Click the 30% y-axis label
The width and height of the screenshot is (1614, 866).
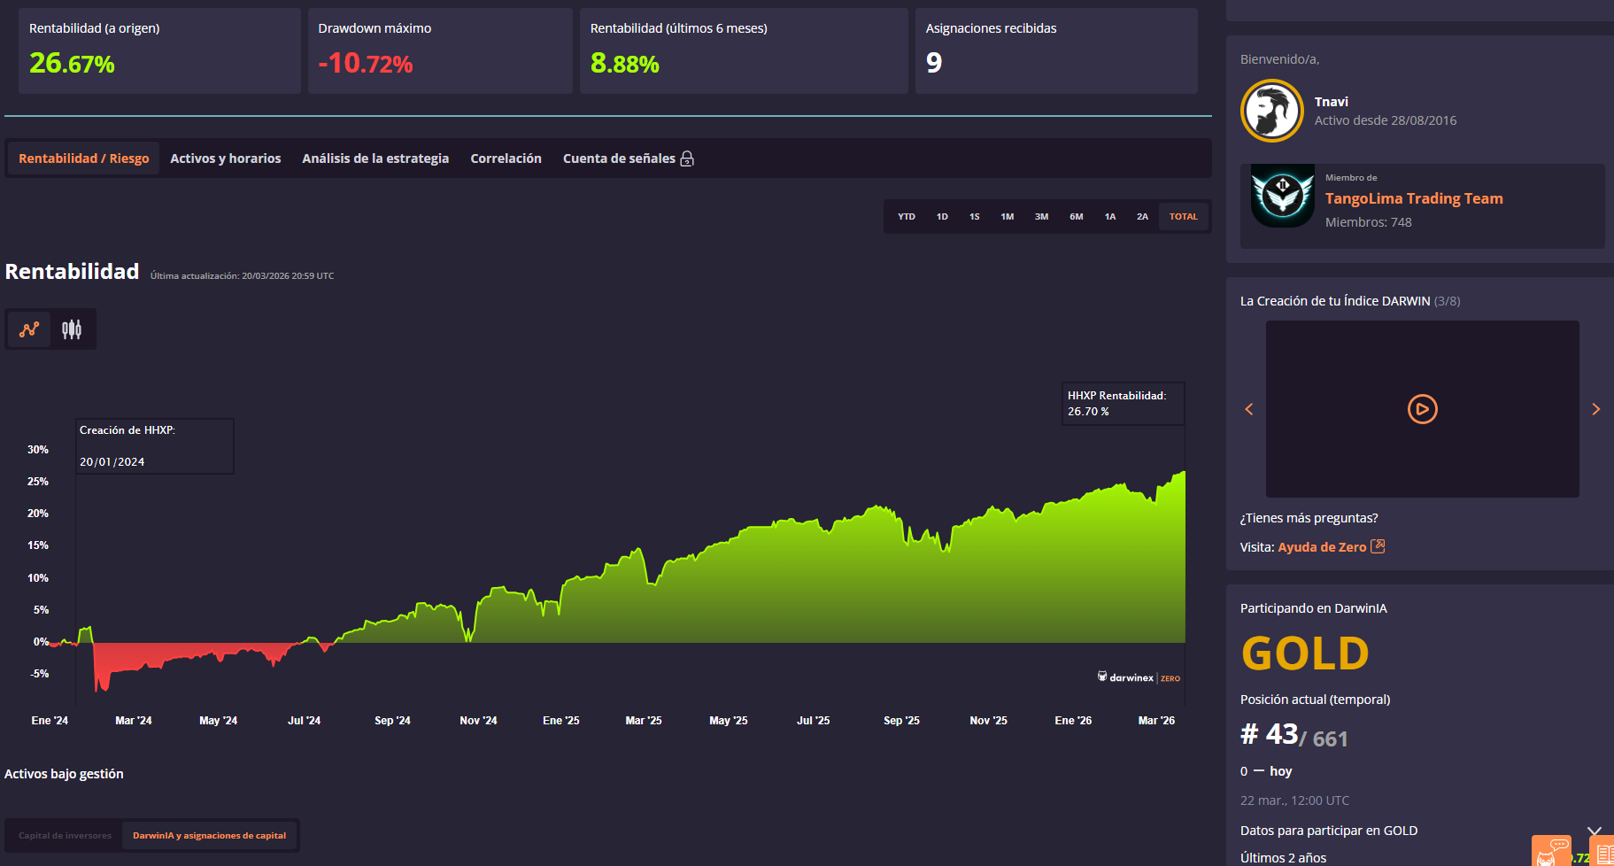(38, 450)
